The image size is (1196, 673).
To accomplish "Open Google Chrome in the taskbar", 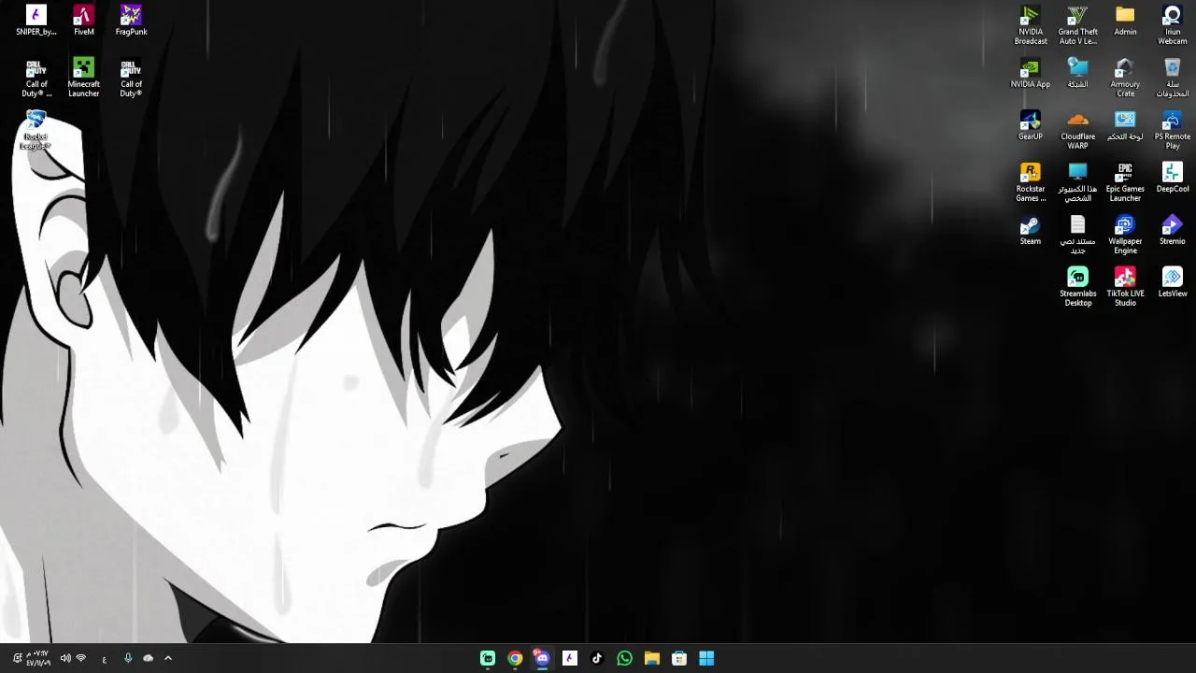I will 515,658.
